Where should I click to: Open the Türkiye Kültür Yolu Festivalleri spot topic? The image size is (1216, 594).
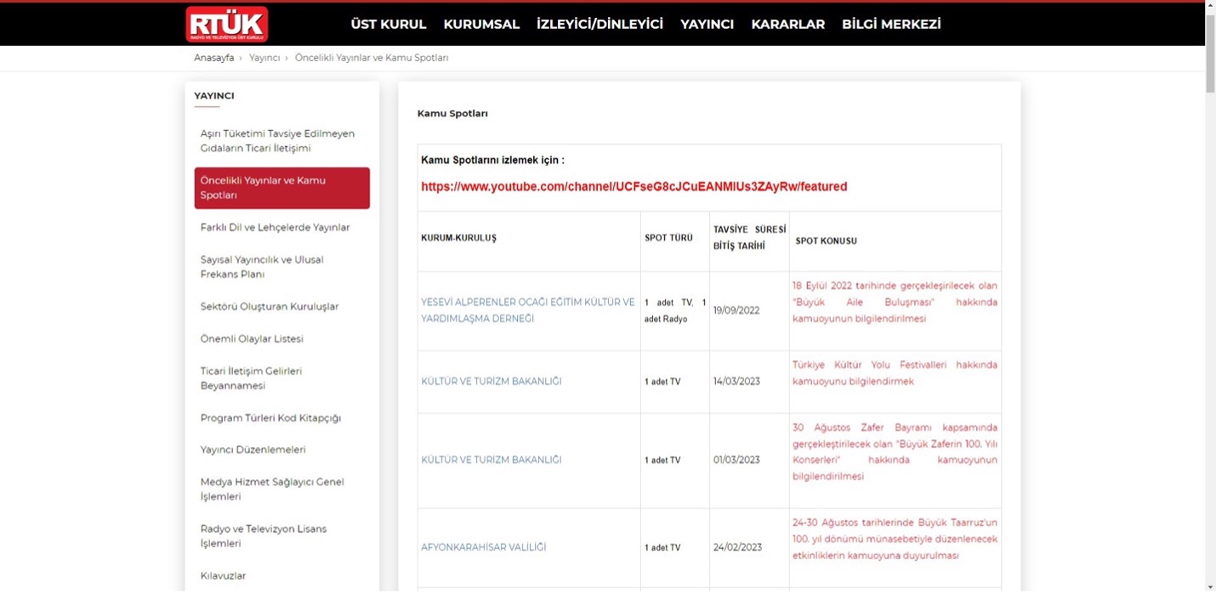895,373
